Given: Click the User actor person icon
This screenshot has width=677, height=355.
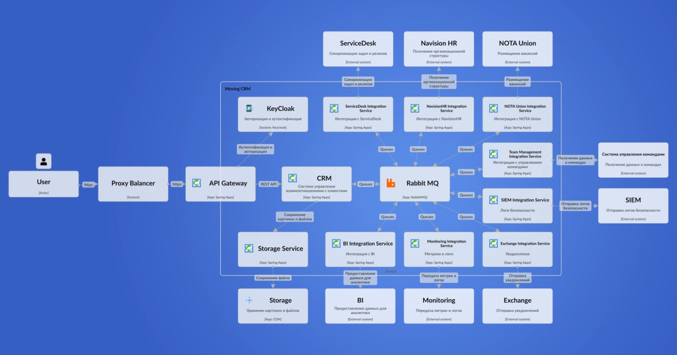Looking at the screenshot, I should point(44,161).
